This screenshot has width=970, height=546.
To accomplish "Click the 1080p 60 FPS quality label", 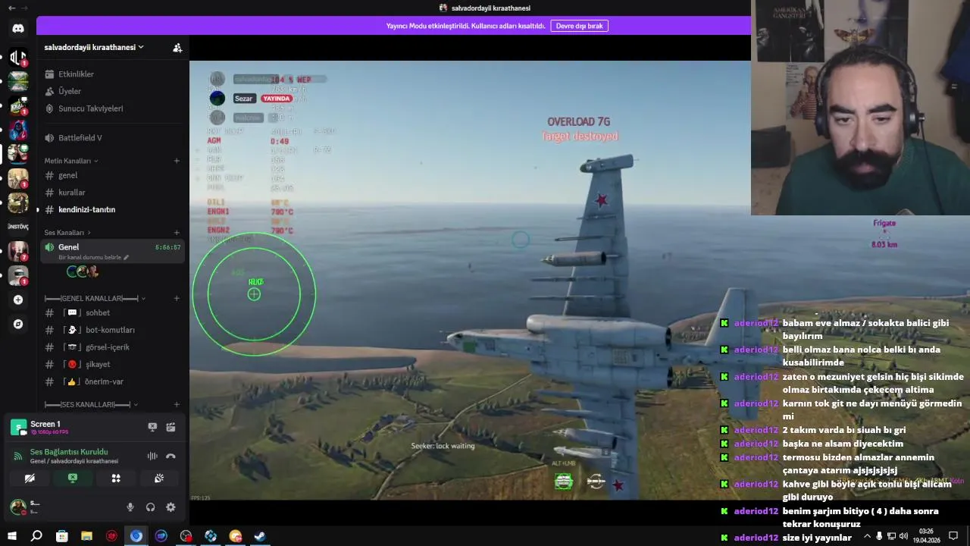I will [49, 432].
